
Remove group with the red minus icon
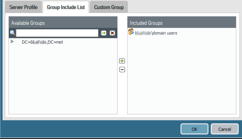pyautogui.click(x=122, y=69)
